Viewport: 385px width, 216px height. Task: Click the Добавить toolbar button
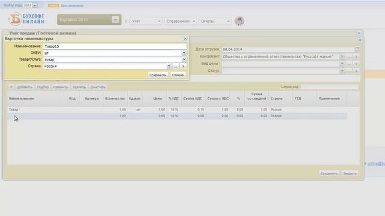click(x=25, y=87)
